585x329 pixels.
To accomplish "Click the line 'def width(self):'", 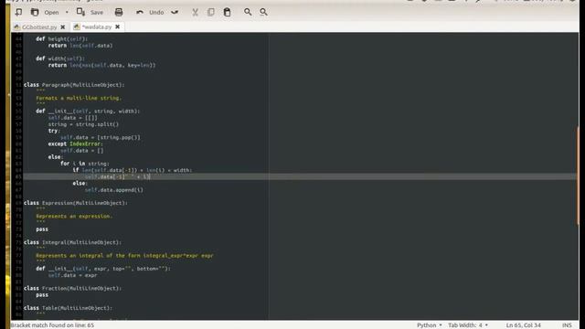I will (x=60, y=58).
